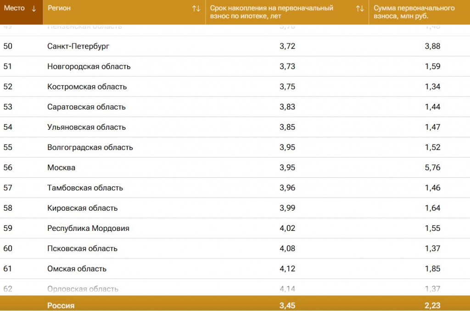Click on Костромская область in the table
This screenshot has height=311, width=470.
pos(87,87)
